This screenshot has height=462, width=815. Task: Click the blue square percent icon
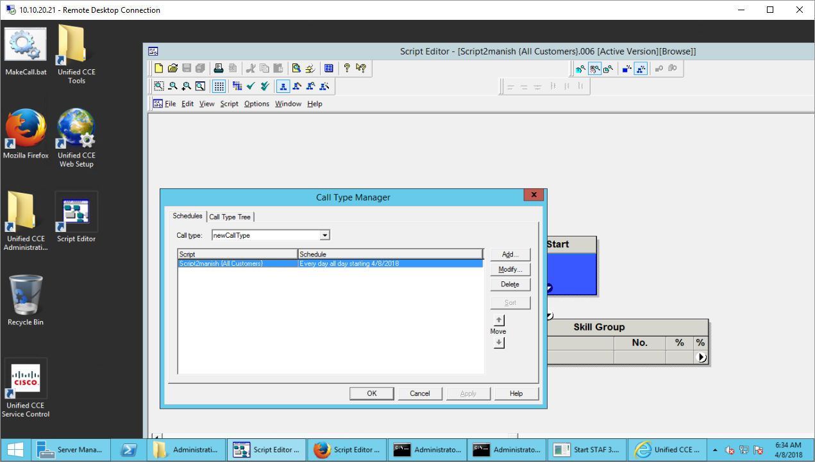click(x=627, y=69)
